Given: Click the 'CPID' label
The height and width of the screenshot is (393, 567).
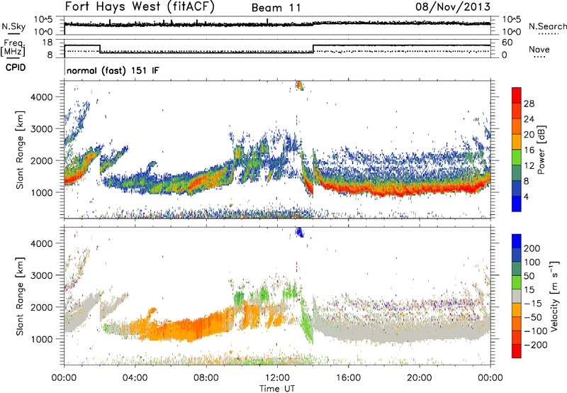Looking at the screenshot, I should coord(16,67).
